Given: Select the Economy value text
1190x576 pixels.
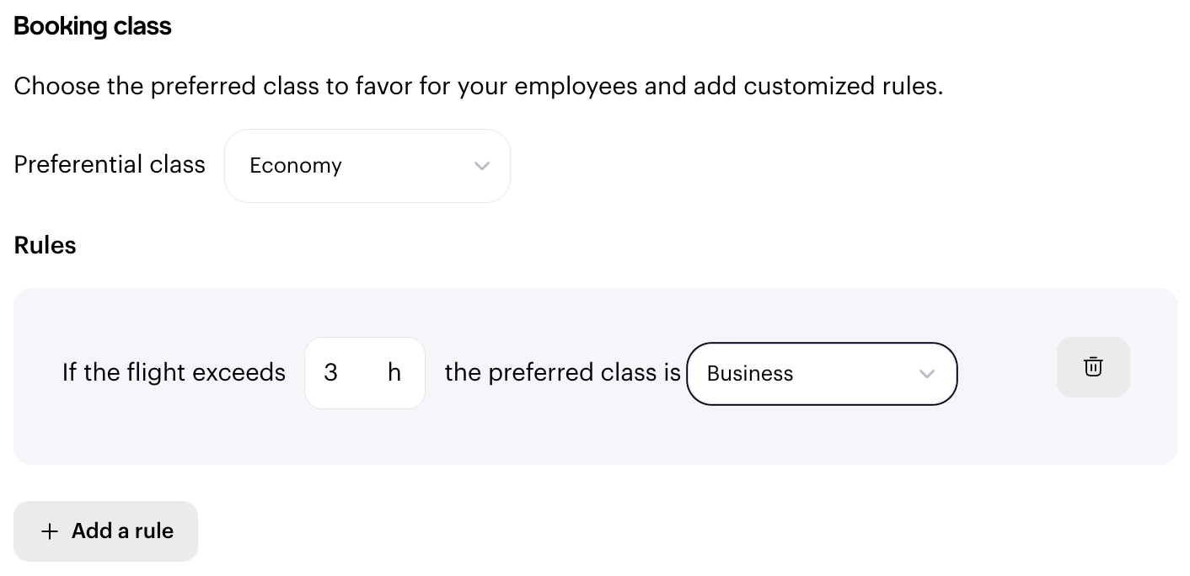Looking at the screenshot, I should pos(296,166).
